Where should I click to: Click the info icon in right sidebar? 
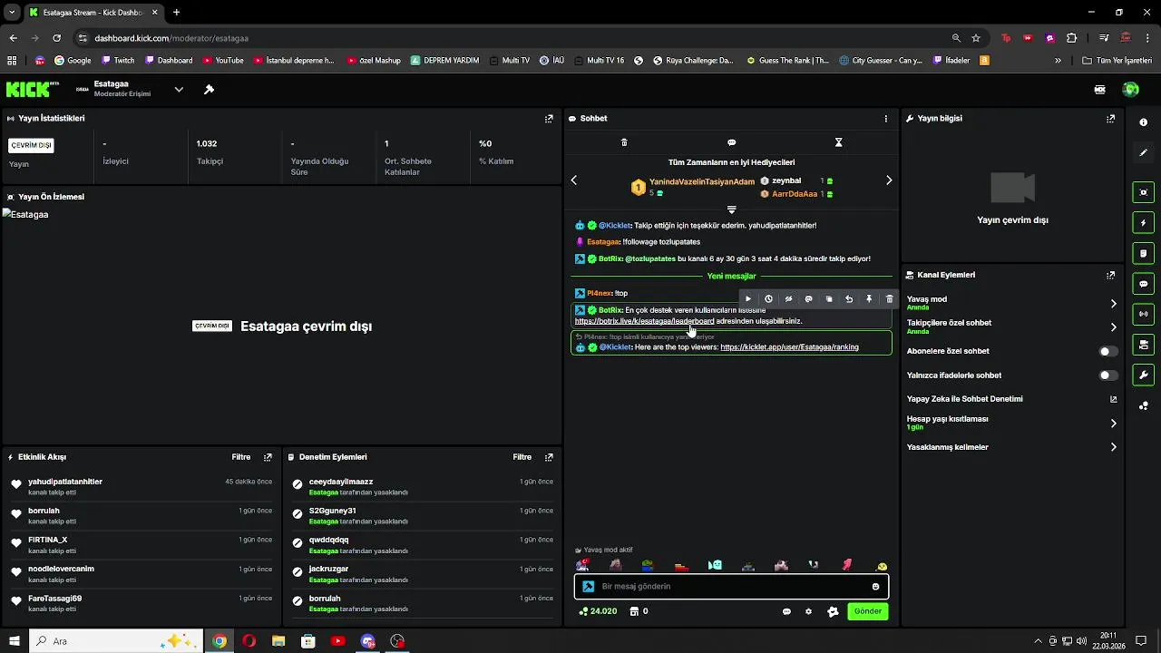1143,122
